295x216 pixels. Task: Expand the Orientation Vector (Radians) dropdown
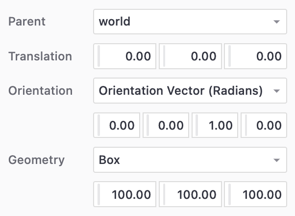tap(190, 91)
